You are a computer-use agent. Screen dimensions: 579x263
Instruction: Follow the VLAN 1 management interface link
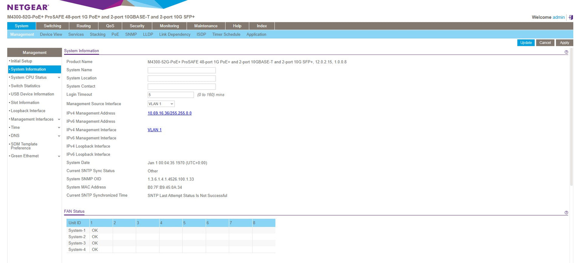[x=155, y=130]
